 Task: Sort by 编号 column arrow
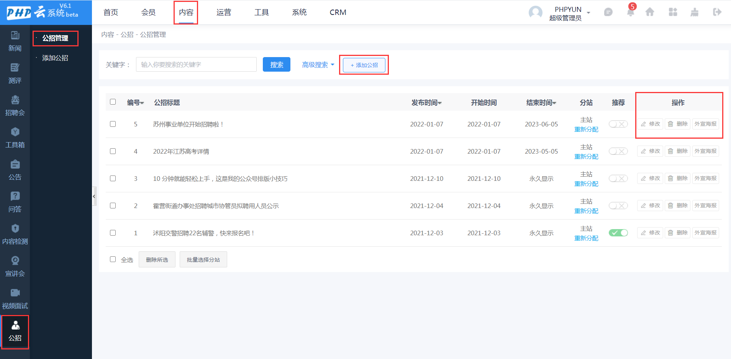tap(142, 103)
